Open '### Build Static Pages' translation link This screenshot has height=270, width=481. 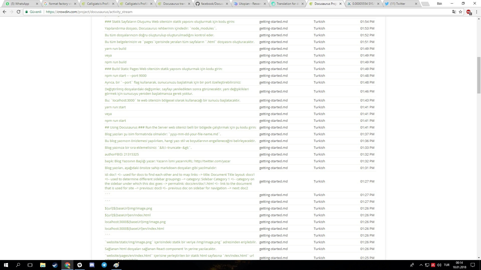point(163,69)
